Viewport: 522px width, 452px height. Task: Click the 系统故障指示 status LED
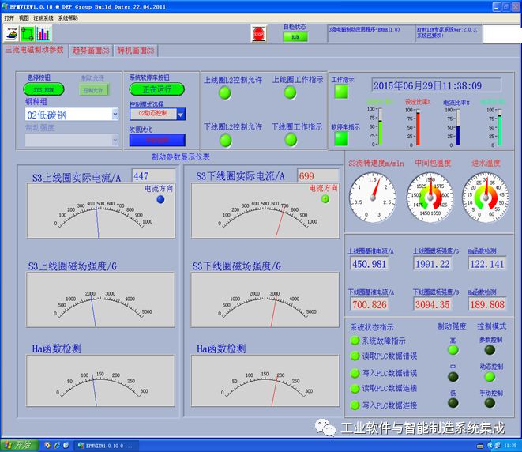click(355, 341)
